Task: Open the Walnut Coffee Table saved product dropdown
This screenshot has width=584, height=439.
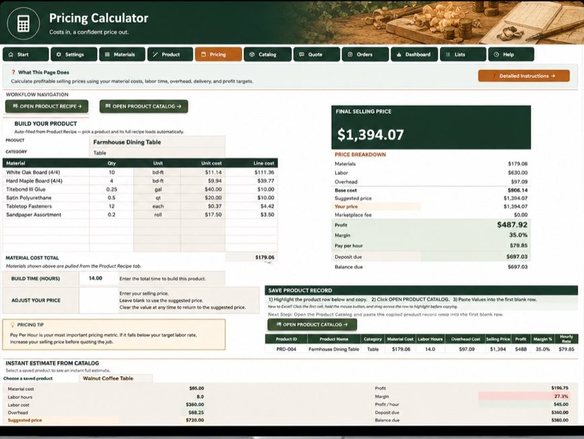Action: click(116, 378)
